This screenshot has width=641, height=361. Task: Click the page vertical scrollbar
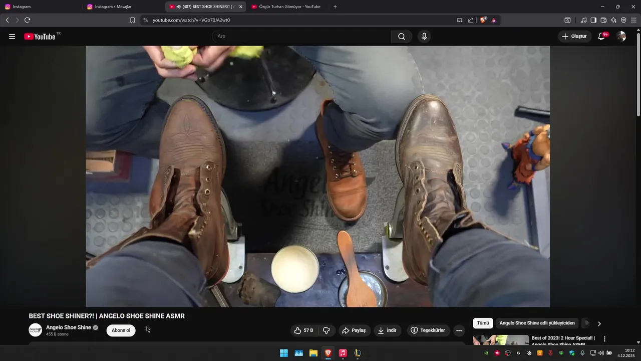tap(638, 75)
